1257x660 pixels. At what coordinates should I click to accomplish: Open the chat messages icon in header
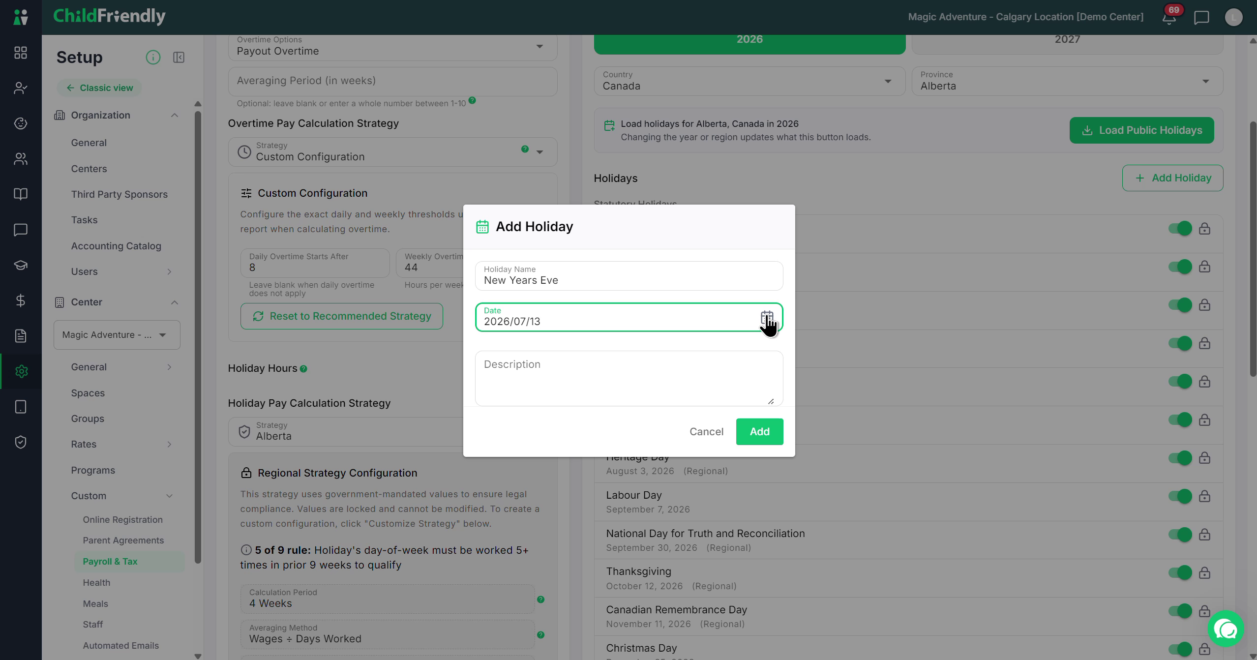1201,18
